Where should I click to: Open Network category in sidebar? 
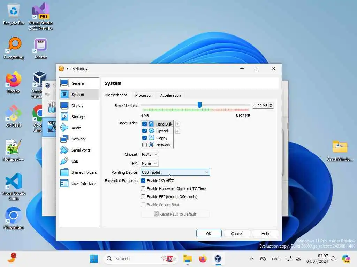pyautogui.click(x=79, y=139)
